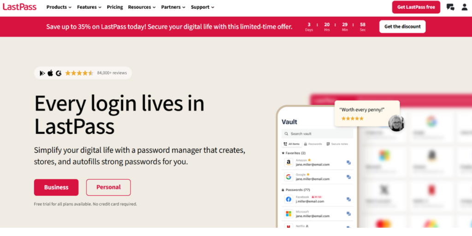Expand the Partners menu

(x=173, y=7)
